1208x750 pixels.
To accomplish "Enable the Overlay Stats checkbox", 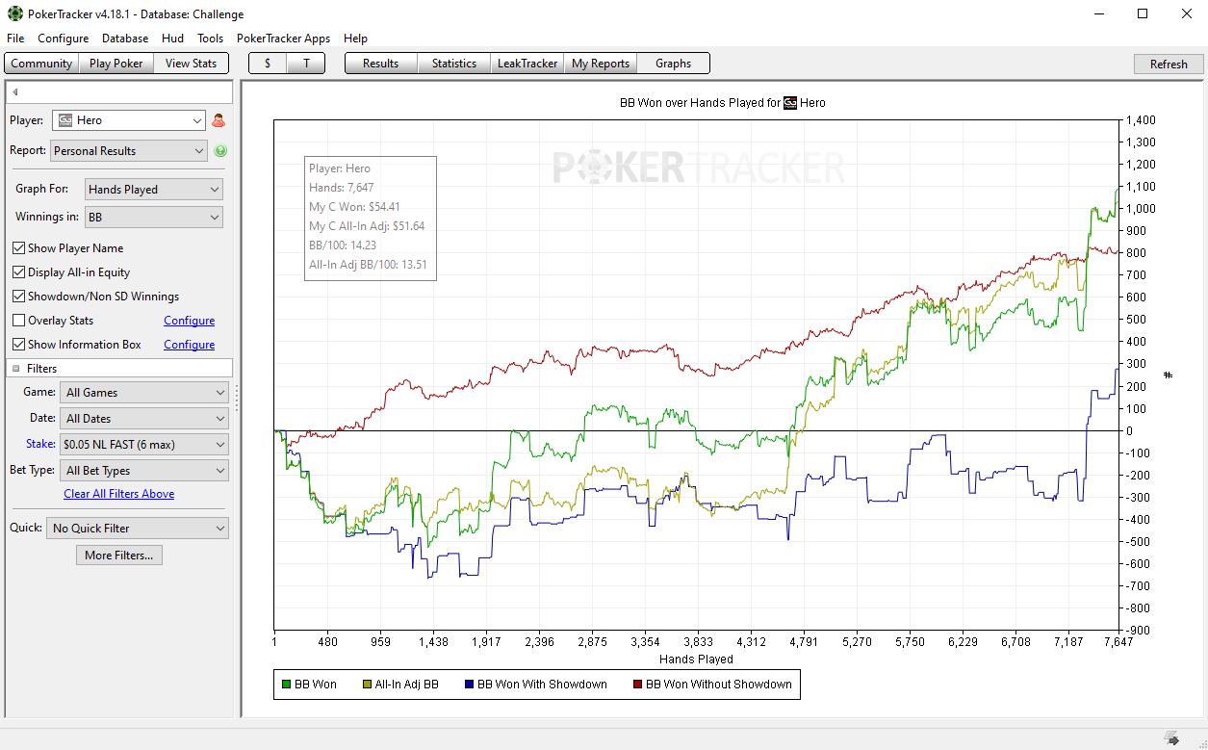I will pos(19,321).
